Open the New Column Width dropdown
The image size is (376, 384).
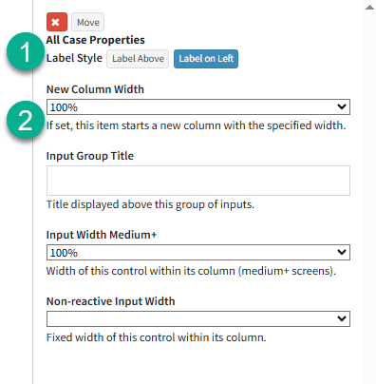pyautogui.click(x=198, y=106)
